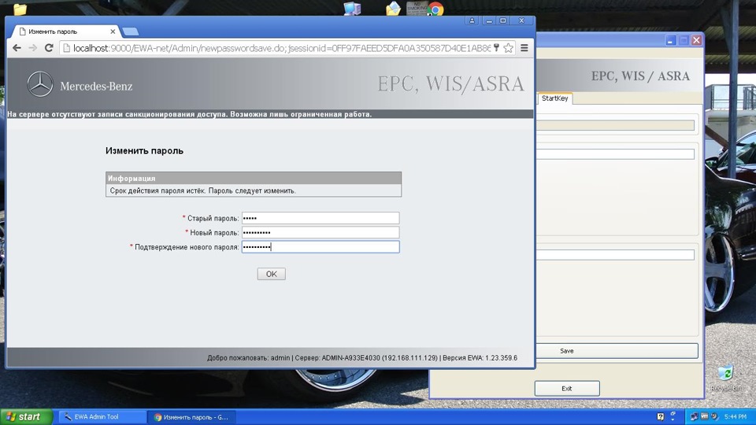Viewport: 756px width, 425px height.
Task: Focus the Подтверждение нового пароля field
Action: [x=321, y=246]
